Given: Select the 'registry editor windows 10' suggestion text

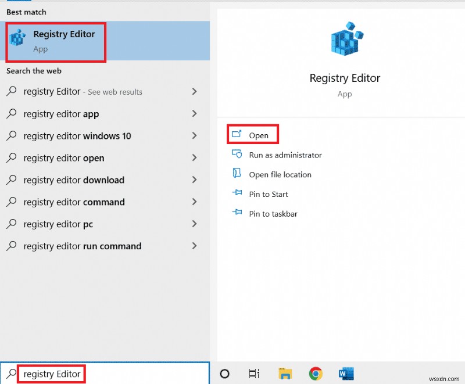Looking at the screenshot, I should point(77,136).
